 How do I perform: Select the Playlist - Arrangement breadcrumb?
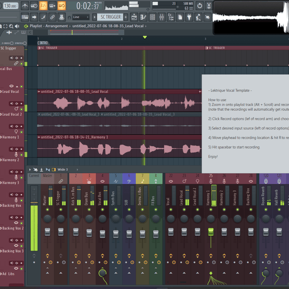pos(49,26)
